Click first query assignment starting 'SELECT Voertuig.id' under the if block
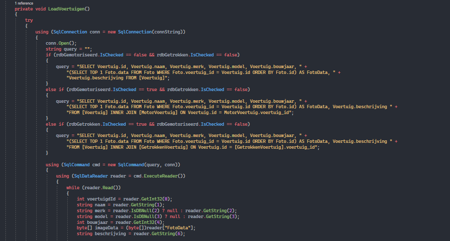This screenshot has width=450, height=241. [x=181, y=66]
